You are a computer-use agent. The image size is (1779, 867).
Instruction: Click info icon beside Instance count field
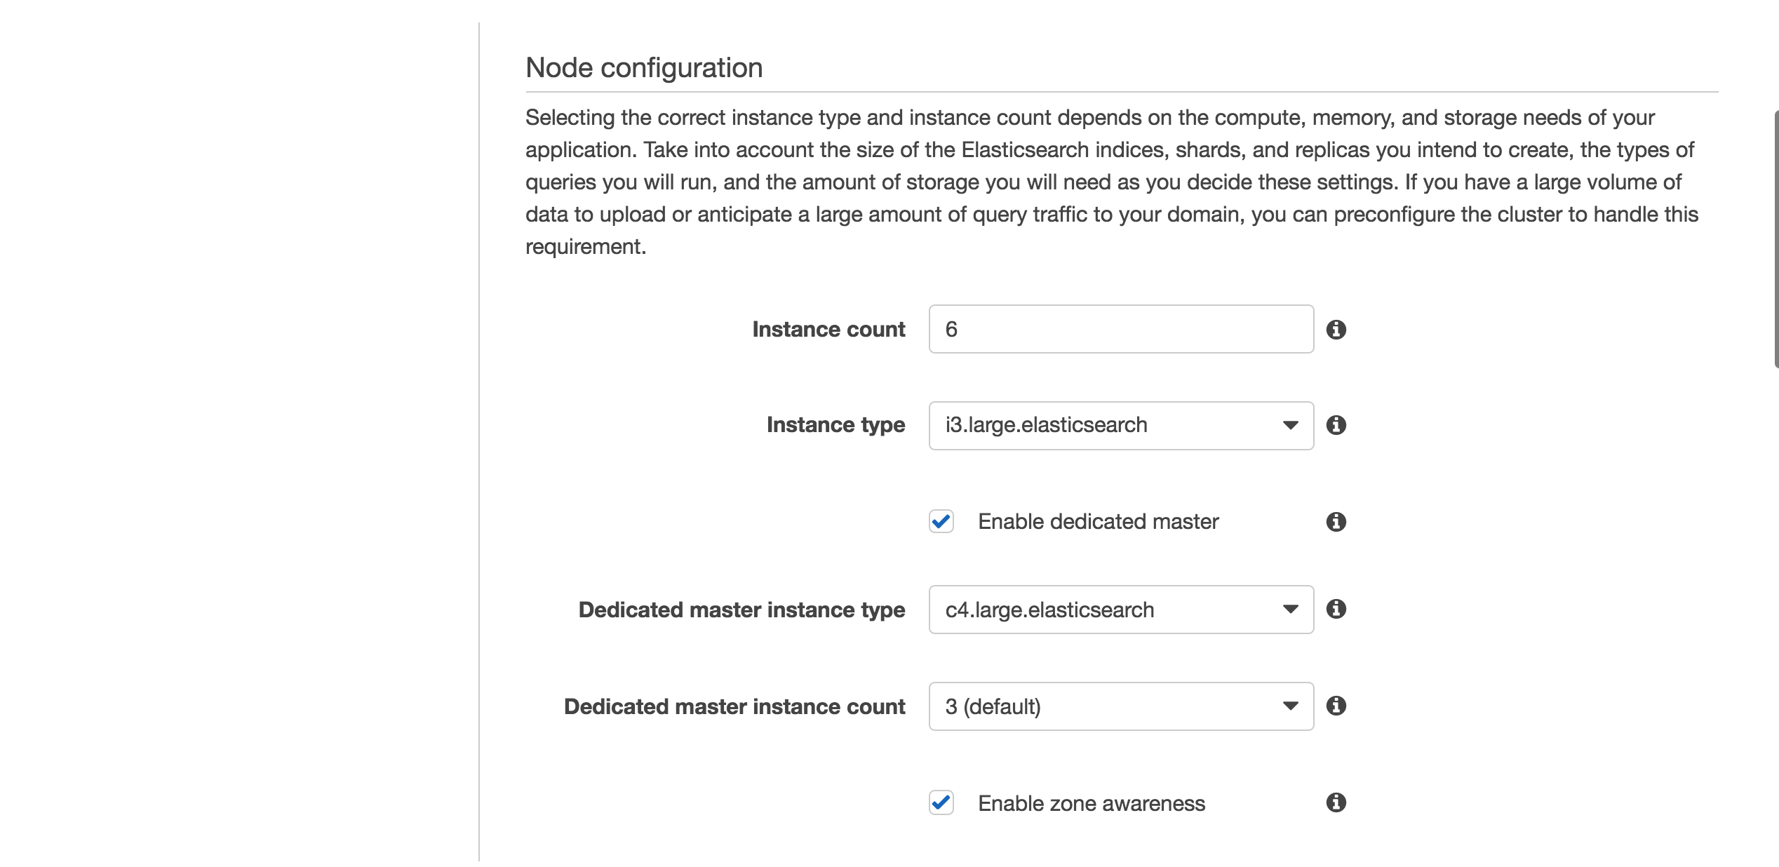(1336, 330)
